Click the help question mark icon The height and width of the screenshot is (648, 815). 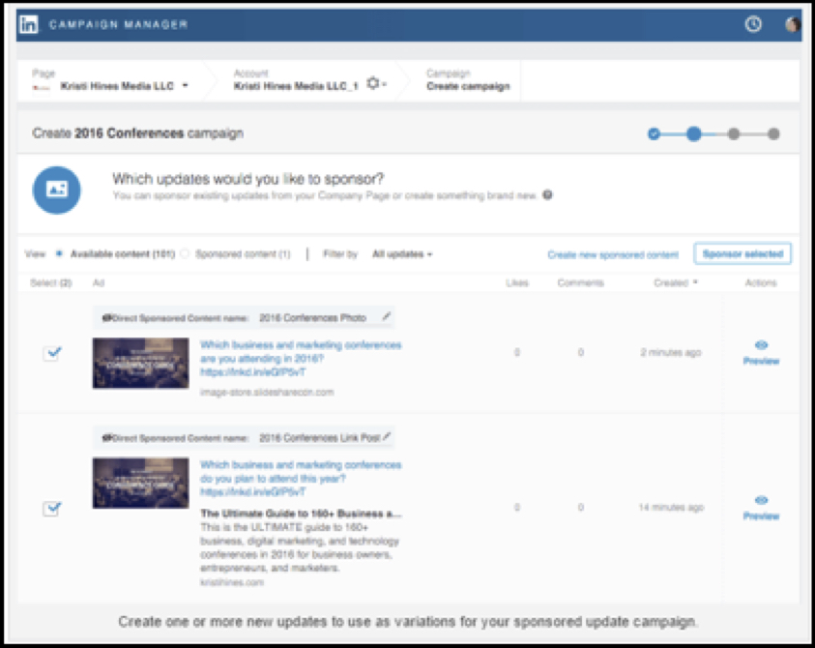tap(547, 195)
